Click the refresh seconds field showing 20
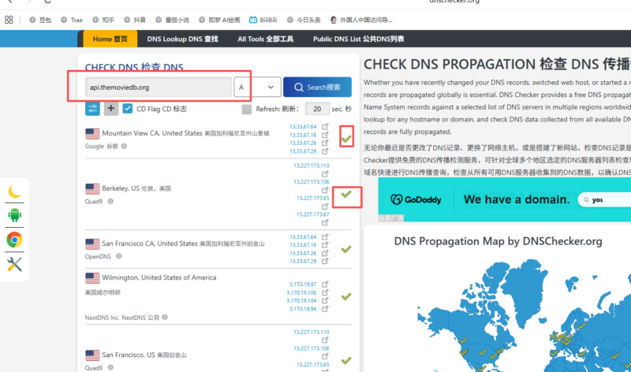The image size is (631, 372). (x=317, y=109)
